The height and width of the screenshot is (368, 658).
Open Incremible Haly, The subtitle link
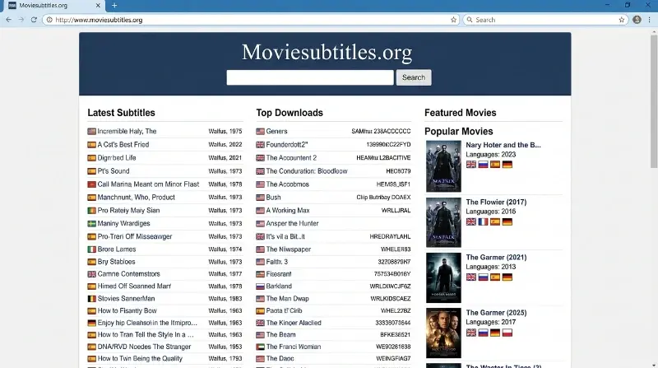(127, 131)
